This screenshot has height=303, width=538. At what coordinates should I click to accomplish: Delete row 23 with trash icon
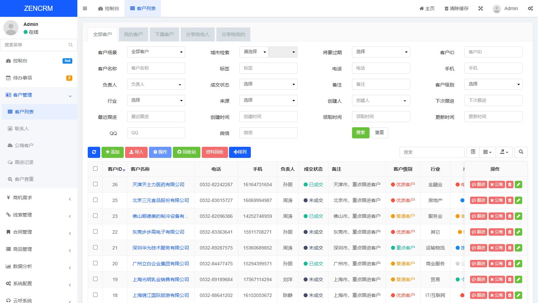(510, 216)
